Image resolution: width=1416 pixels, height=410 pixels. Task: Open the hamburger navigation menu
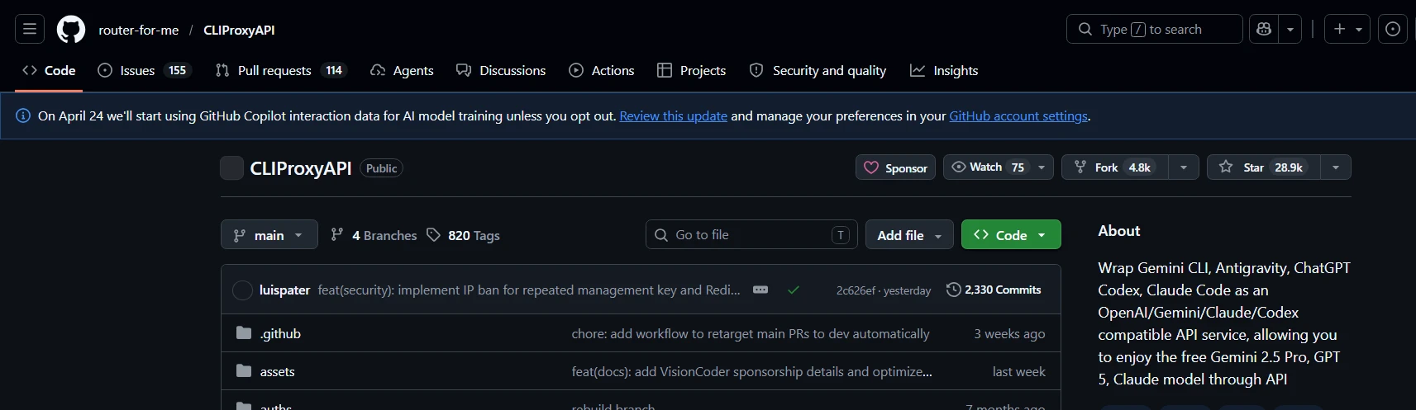30,29
